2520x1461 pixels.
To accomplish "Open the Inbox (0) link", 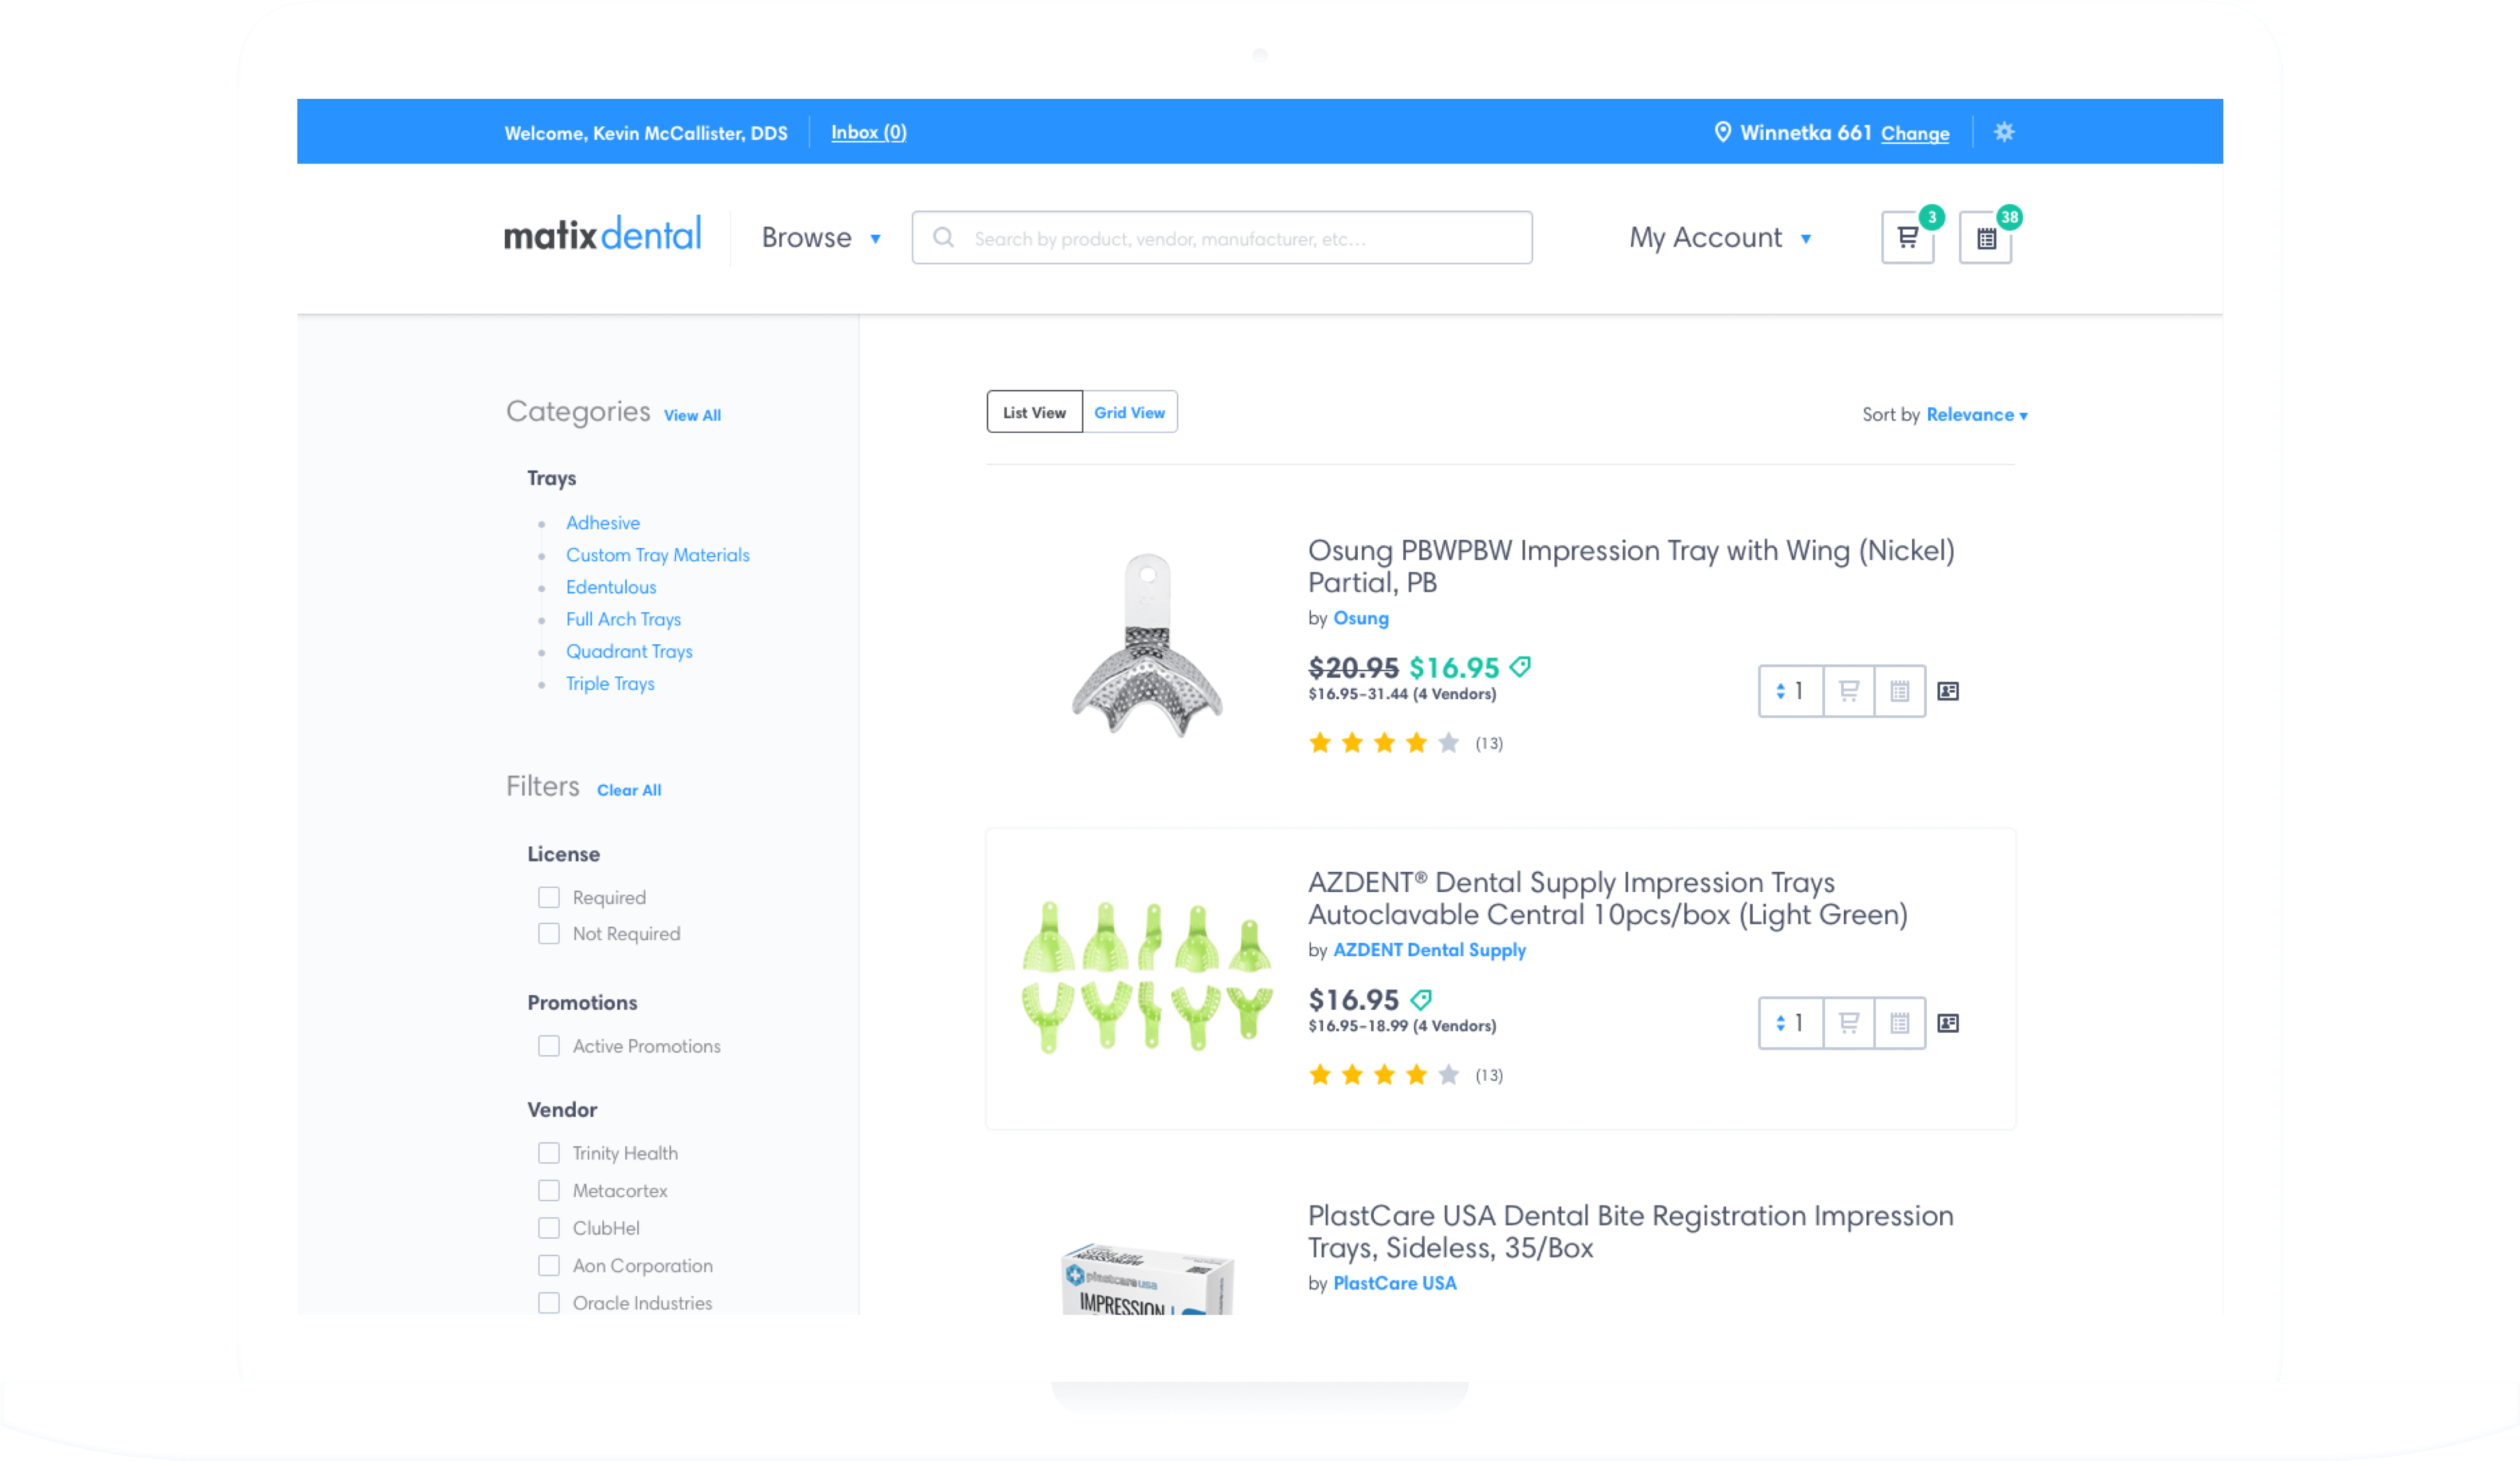I will (x=868, y=132).
